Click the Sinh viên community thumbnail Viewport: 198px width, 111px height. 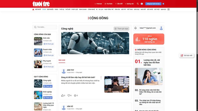(38, 41)
